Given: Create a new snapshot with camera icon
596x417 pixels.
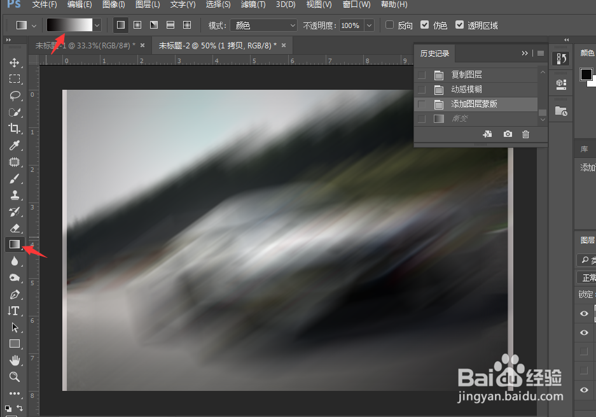Looking at the screenshot, I should [x=508, y=134].
